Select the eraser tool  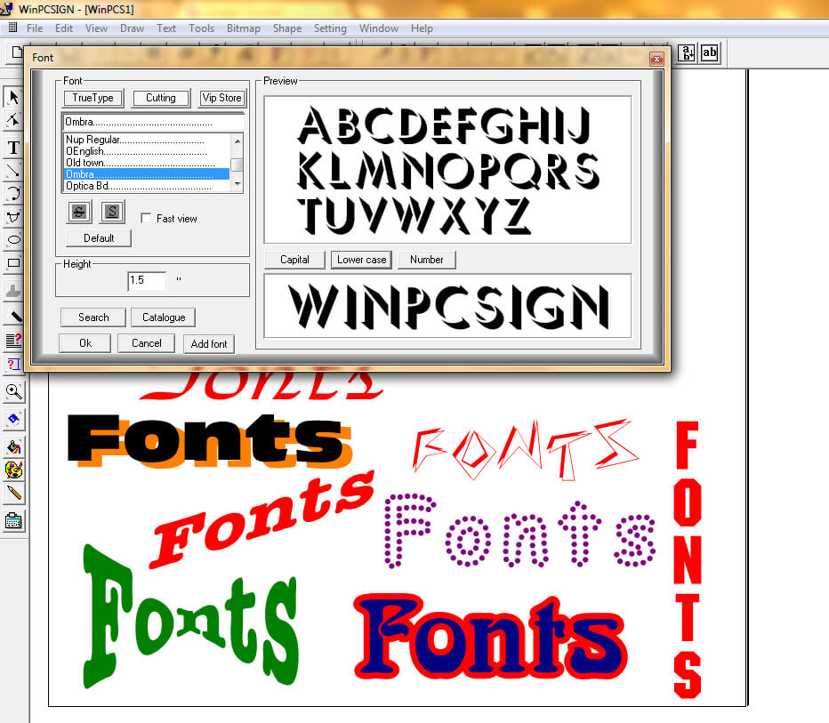(x=13, y=419)
